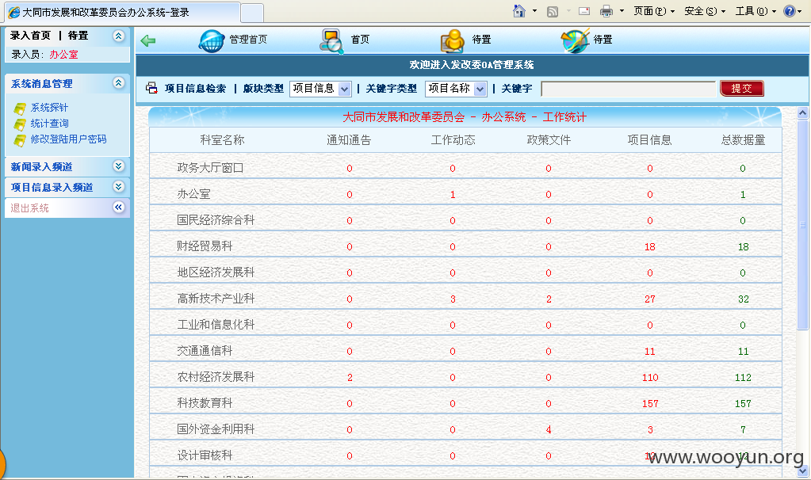Open the 系统探针 link
Viewport: 811px width, 480px height.
point(49,108)
